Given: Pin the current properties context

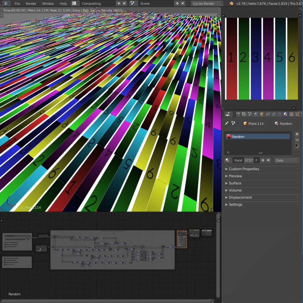Looking at the screenshot, I should [x=226, y=123].
